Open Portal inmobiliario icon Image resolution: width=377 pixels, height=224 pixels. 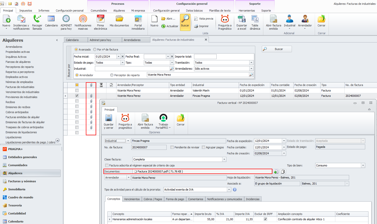click(138, 19)
